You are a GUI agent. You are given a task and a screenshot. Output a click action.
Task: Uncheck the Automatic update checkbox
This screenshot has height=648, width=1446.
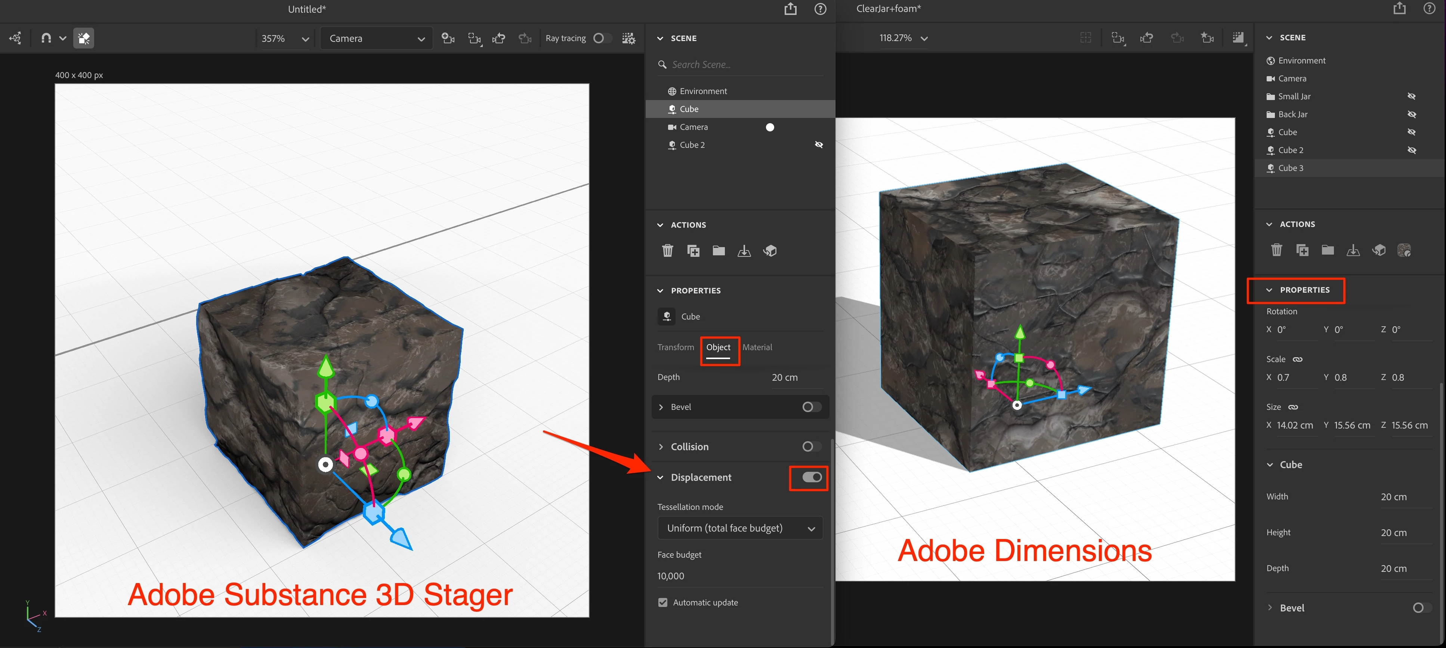[663, 602]
